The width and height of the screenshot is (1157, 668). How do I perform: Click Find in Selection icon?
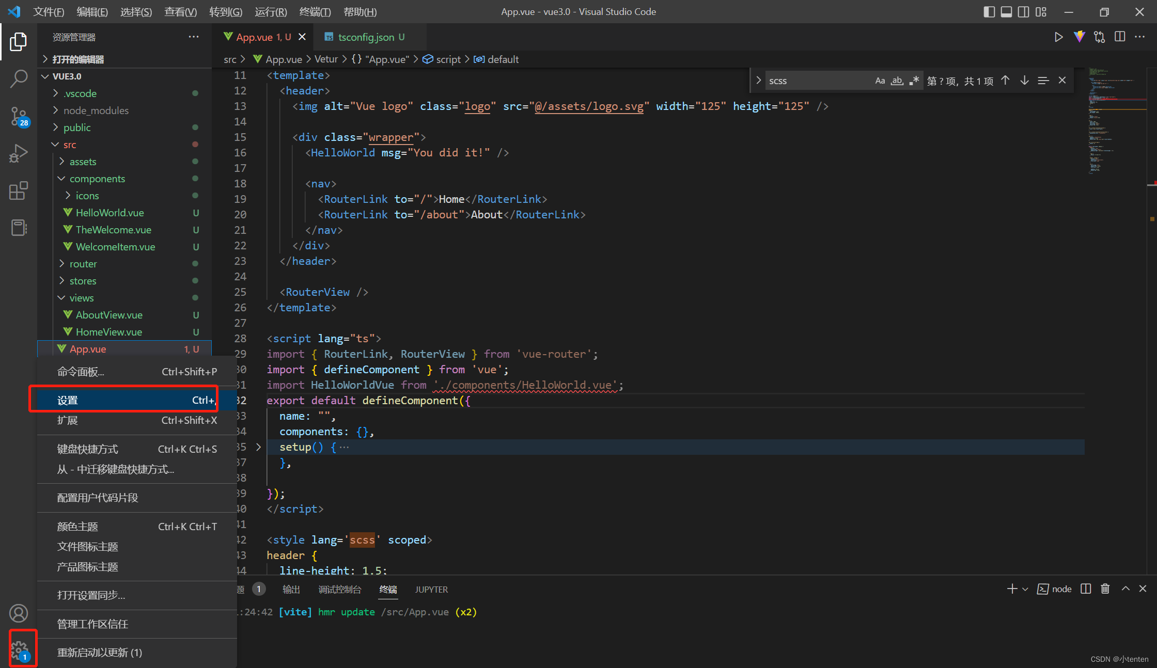[1043, 81]
